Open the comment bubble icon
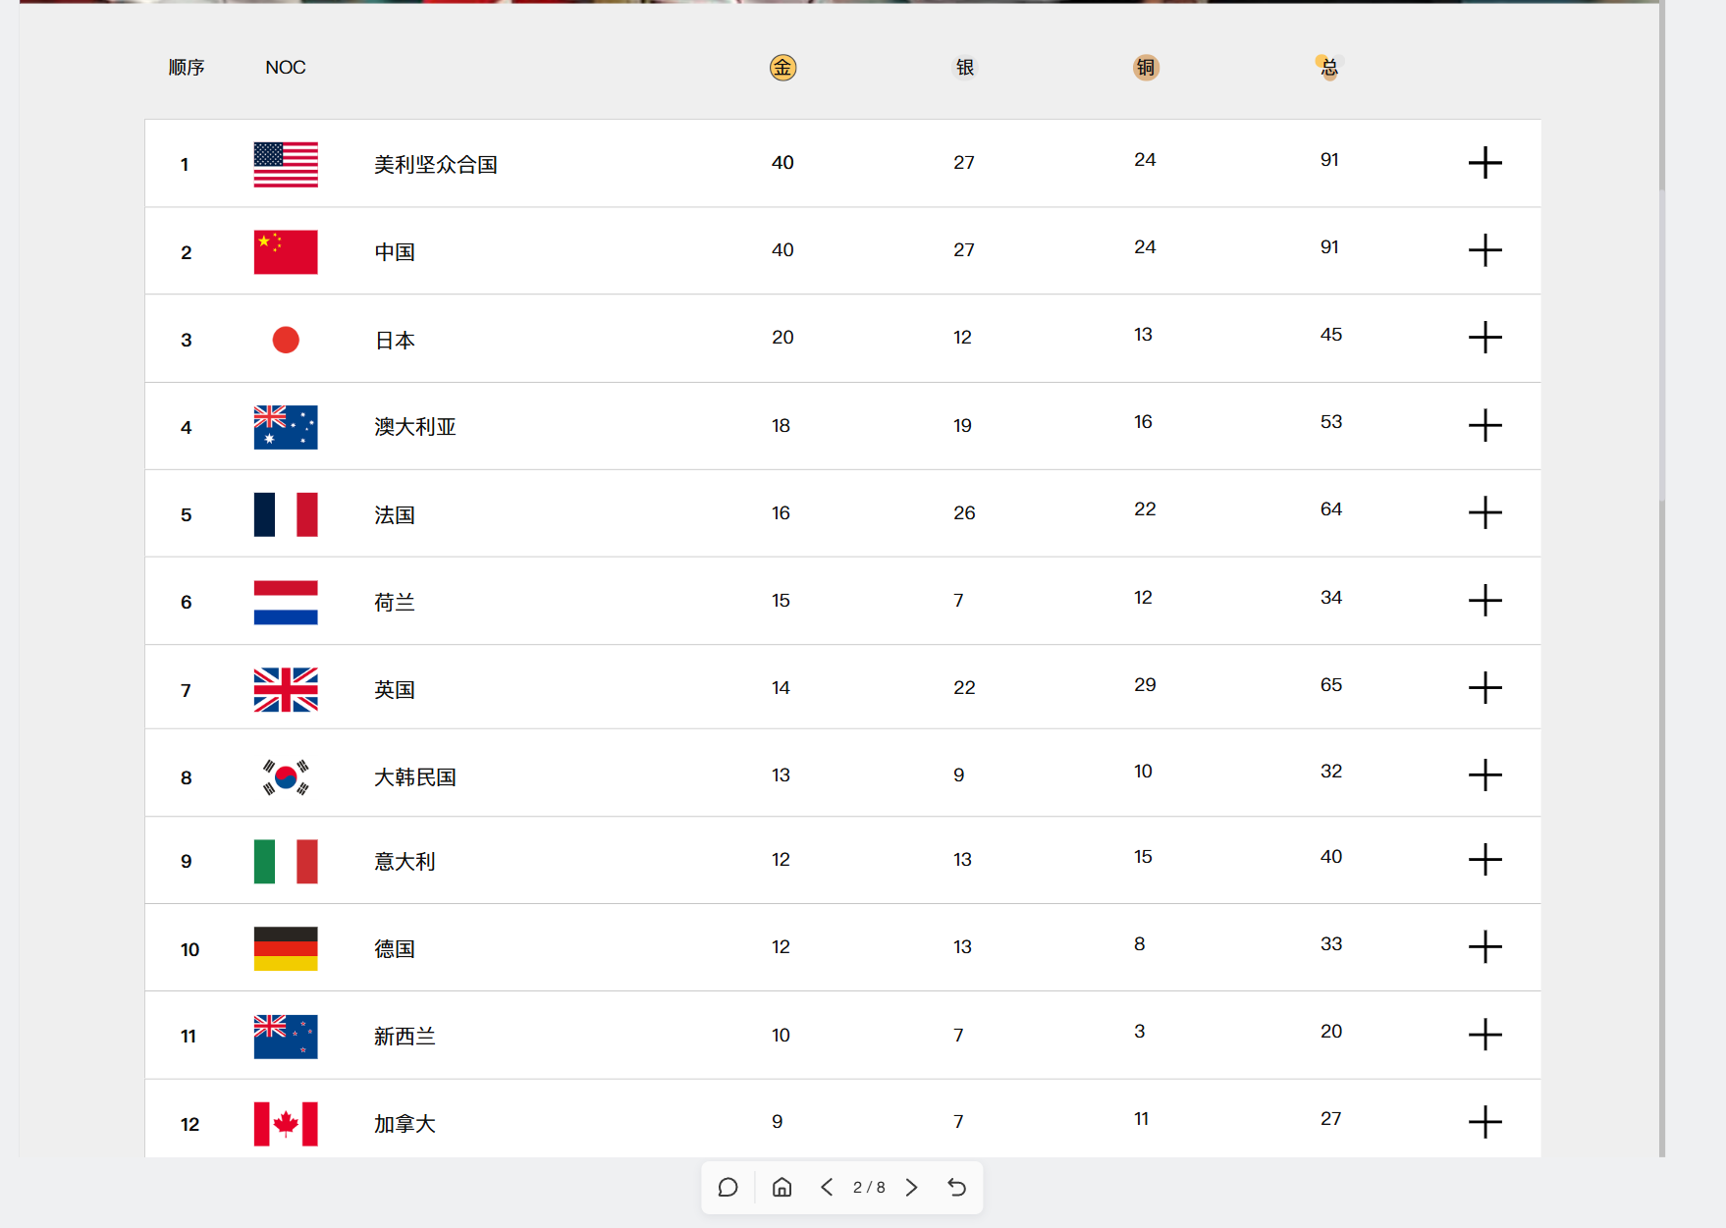The width and height of the screenshot is (1726, 1228). point(728,1188)
